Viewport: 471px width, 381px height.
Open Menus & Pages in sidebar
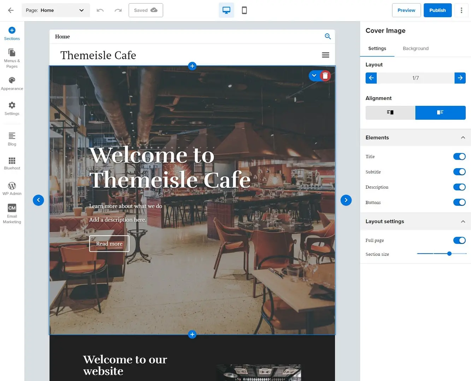(x=12, y=58)
